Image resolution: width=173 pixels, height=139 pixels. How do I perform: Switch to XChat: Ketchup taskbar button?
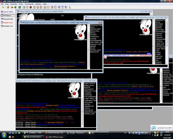click(55, 133)
